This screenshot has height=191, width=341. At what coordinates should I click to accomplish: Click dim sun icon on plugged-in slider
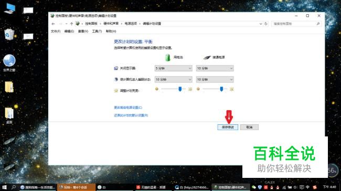click(198, 89)
